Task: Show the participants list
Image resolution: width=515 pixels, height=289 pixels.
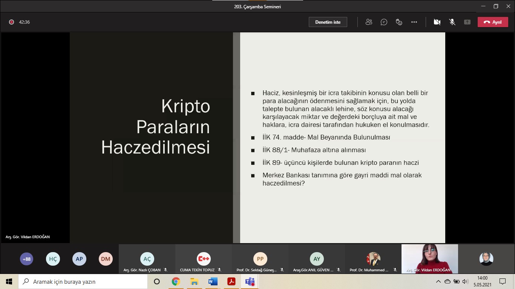Action: [368, 22]
